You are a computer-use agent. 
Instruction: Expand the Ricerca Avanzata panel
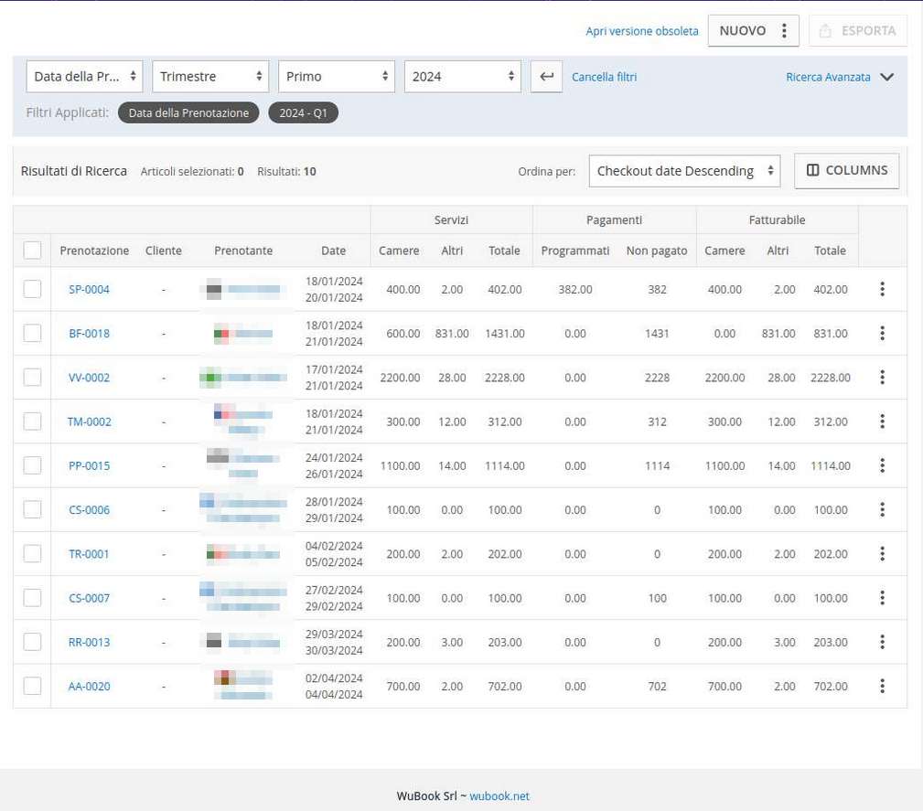pyautogui.click(x=840, y=77)
